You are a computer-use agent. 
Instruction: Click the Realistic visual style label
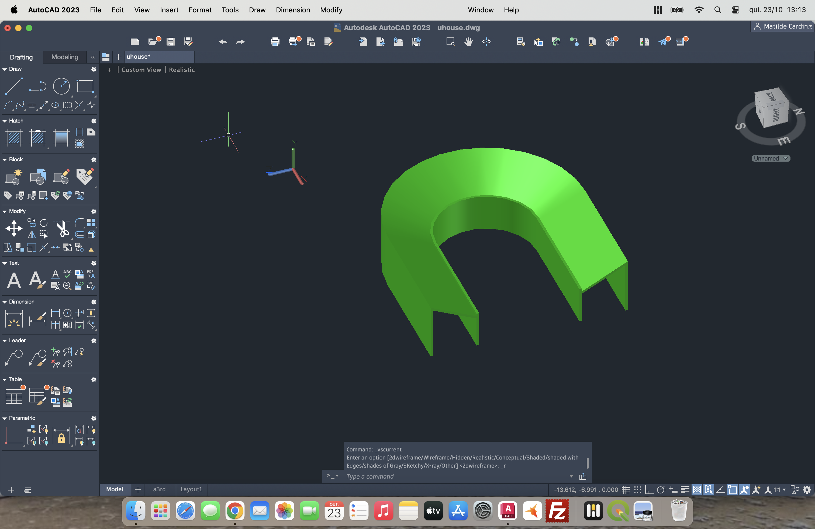(x=181, y=69)
